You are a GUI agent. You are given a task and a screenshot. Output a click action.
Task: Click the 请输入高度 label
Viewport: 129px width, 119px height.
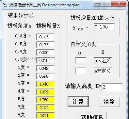tap(79, 86)
